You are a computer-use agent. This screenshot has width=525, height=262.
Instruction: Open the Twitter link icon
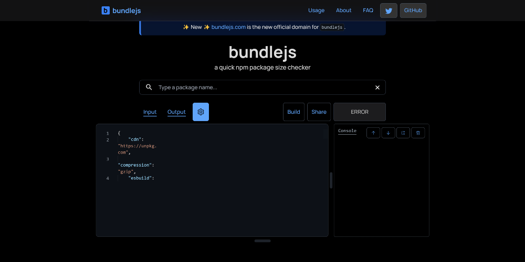tap(388, 10)
